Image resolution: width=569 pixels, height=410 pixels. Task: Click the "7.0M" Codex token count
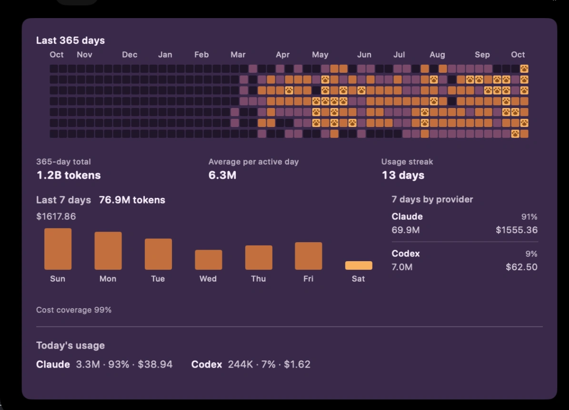point(402,267)
